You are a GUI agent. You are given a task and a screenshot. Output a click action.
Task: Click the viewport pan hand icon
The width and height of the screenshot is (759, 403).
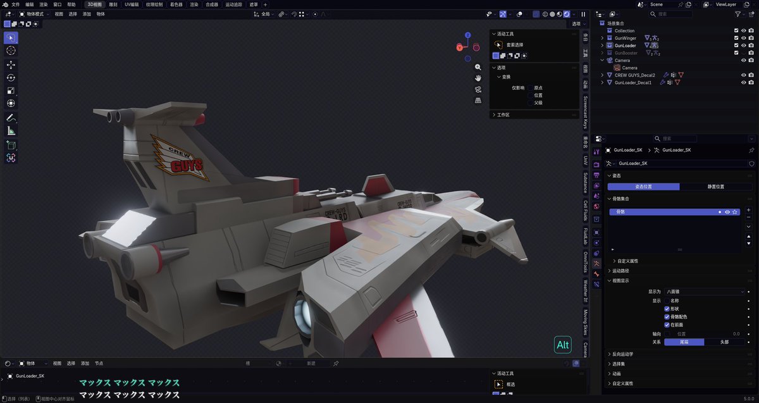point(479,78)
